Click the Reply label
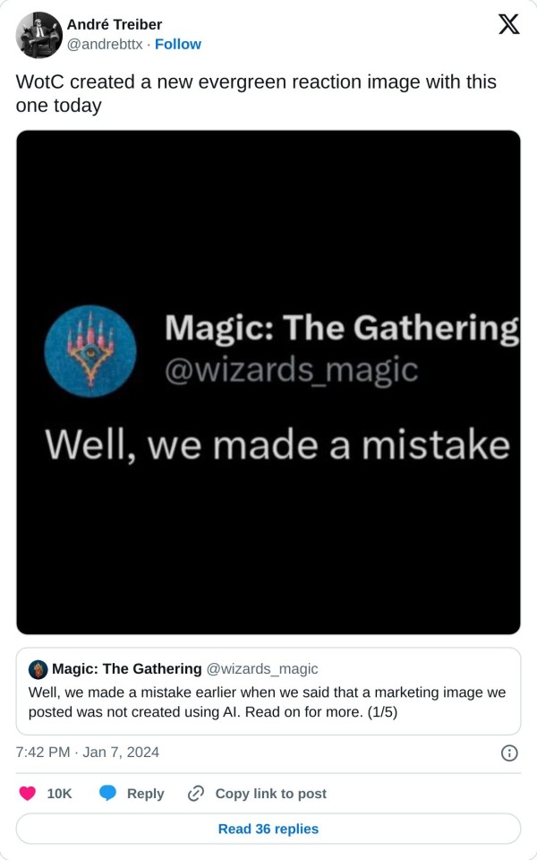The width and height of the screenshot is (537, 860). [x=145, y=794]
